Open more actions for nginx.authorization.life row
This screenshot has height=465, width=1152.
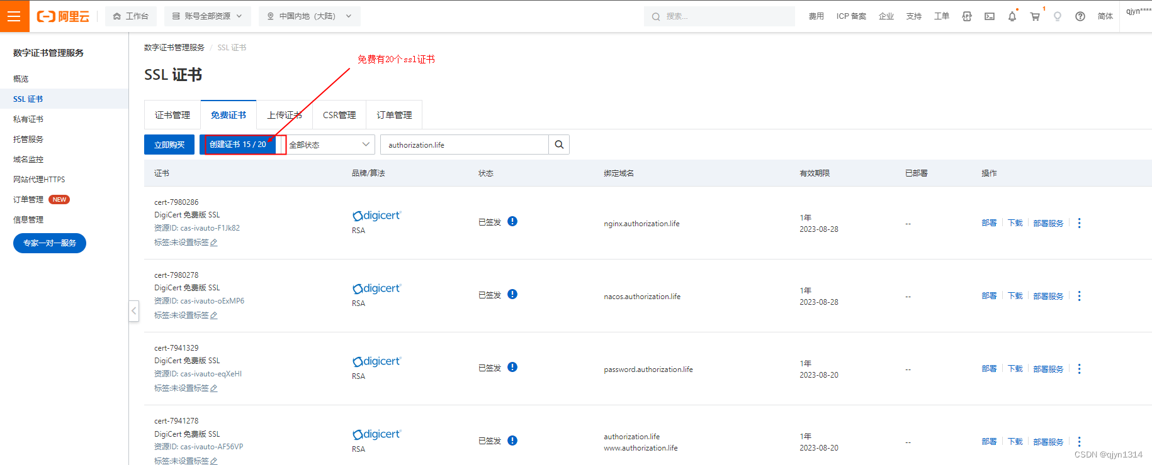click(x=1079, y=223)
